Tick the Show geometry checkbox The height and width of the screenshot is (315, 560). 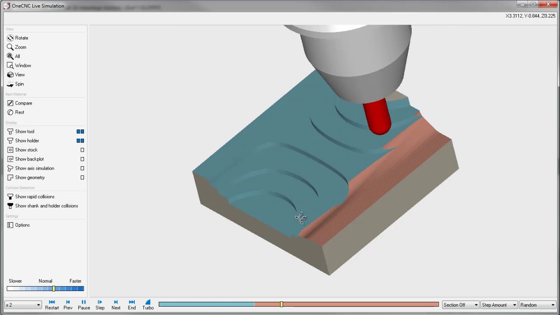coord(82,178)
